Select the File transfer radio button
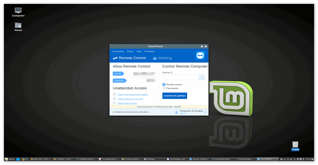The image size is (318, 165). pos(164,88)
